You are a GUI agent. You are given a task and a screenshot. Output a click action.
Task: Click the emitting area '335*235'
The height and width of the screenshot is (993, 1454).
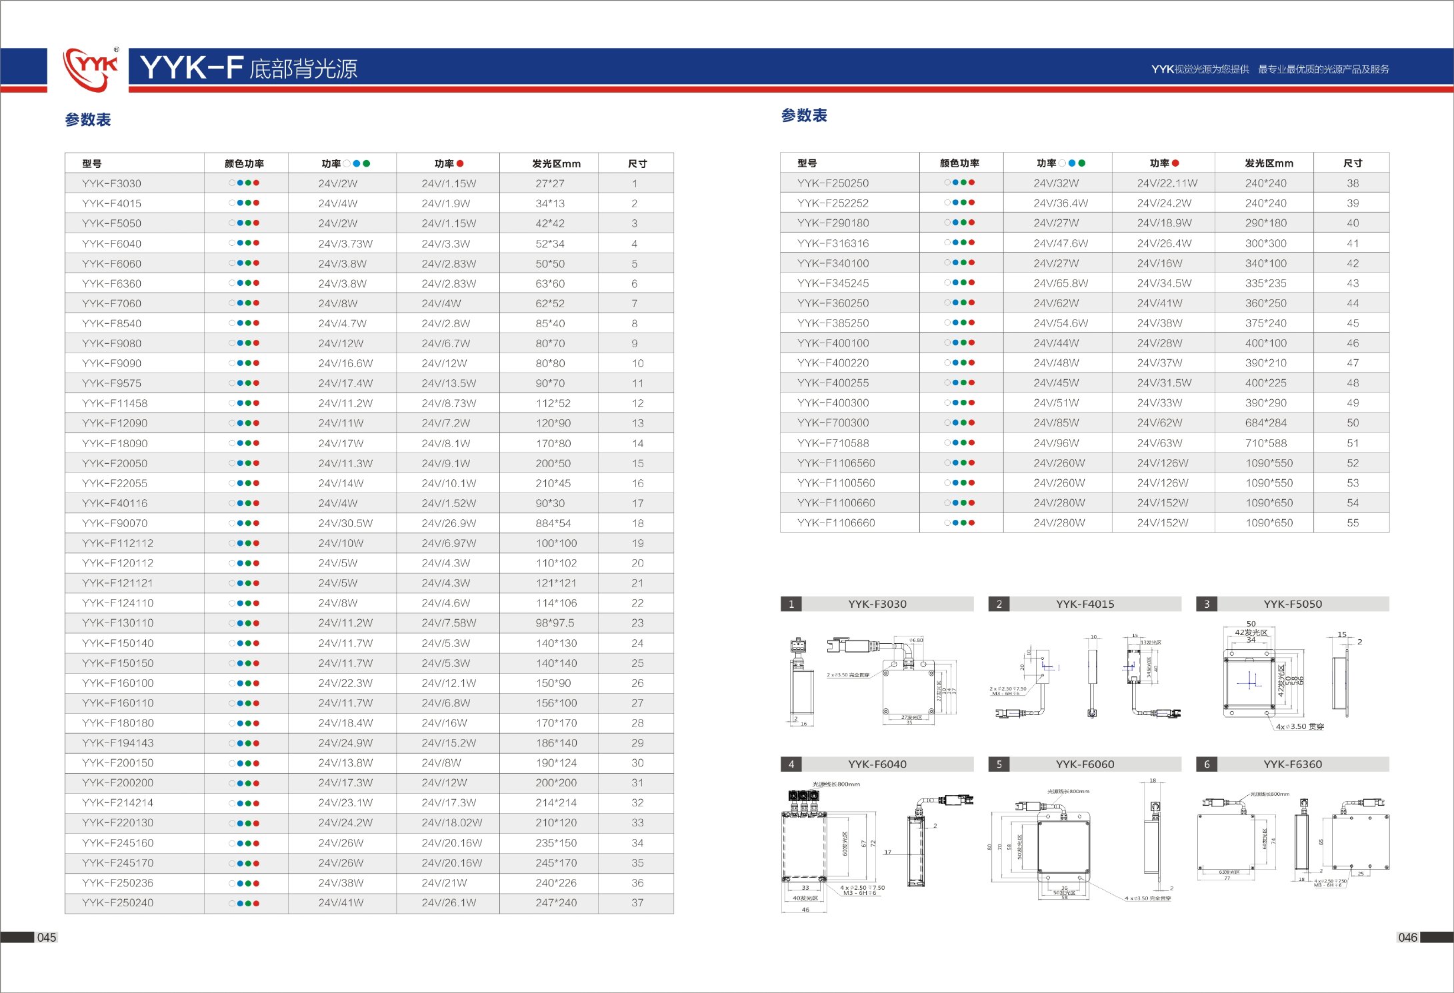1266,283
